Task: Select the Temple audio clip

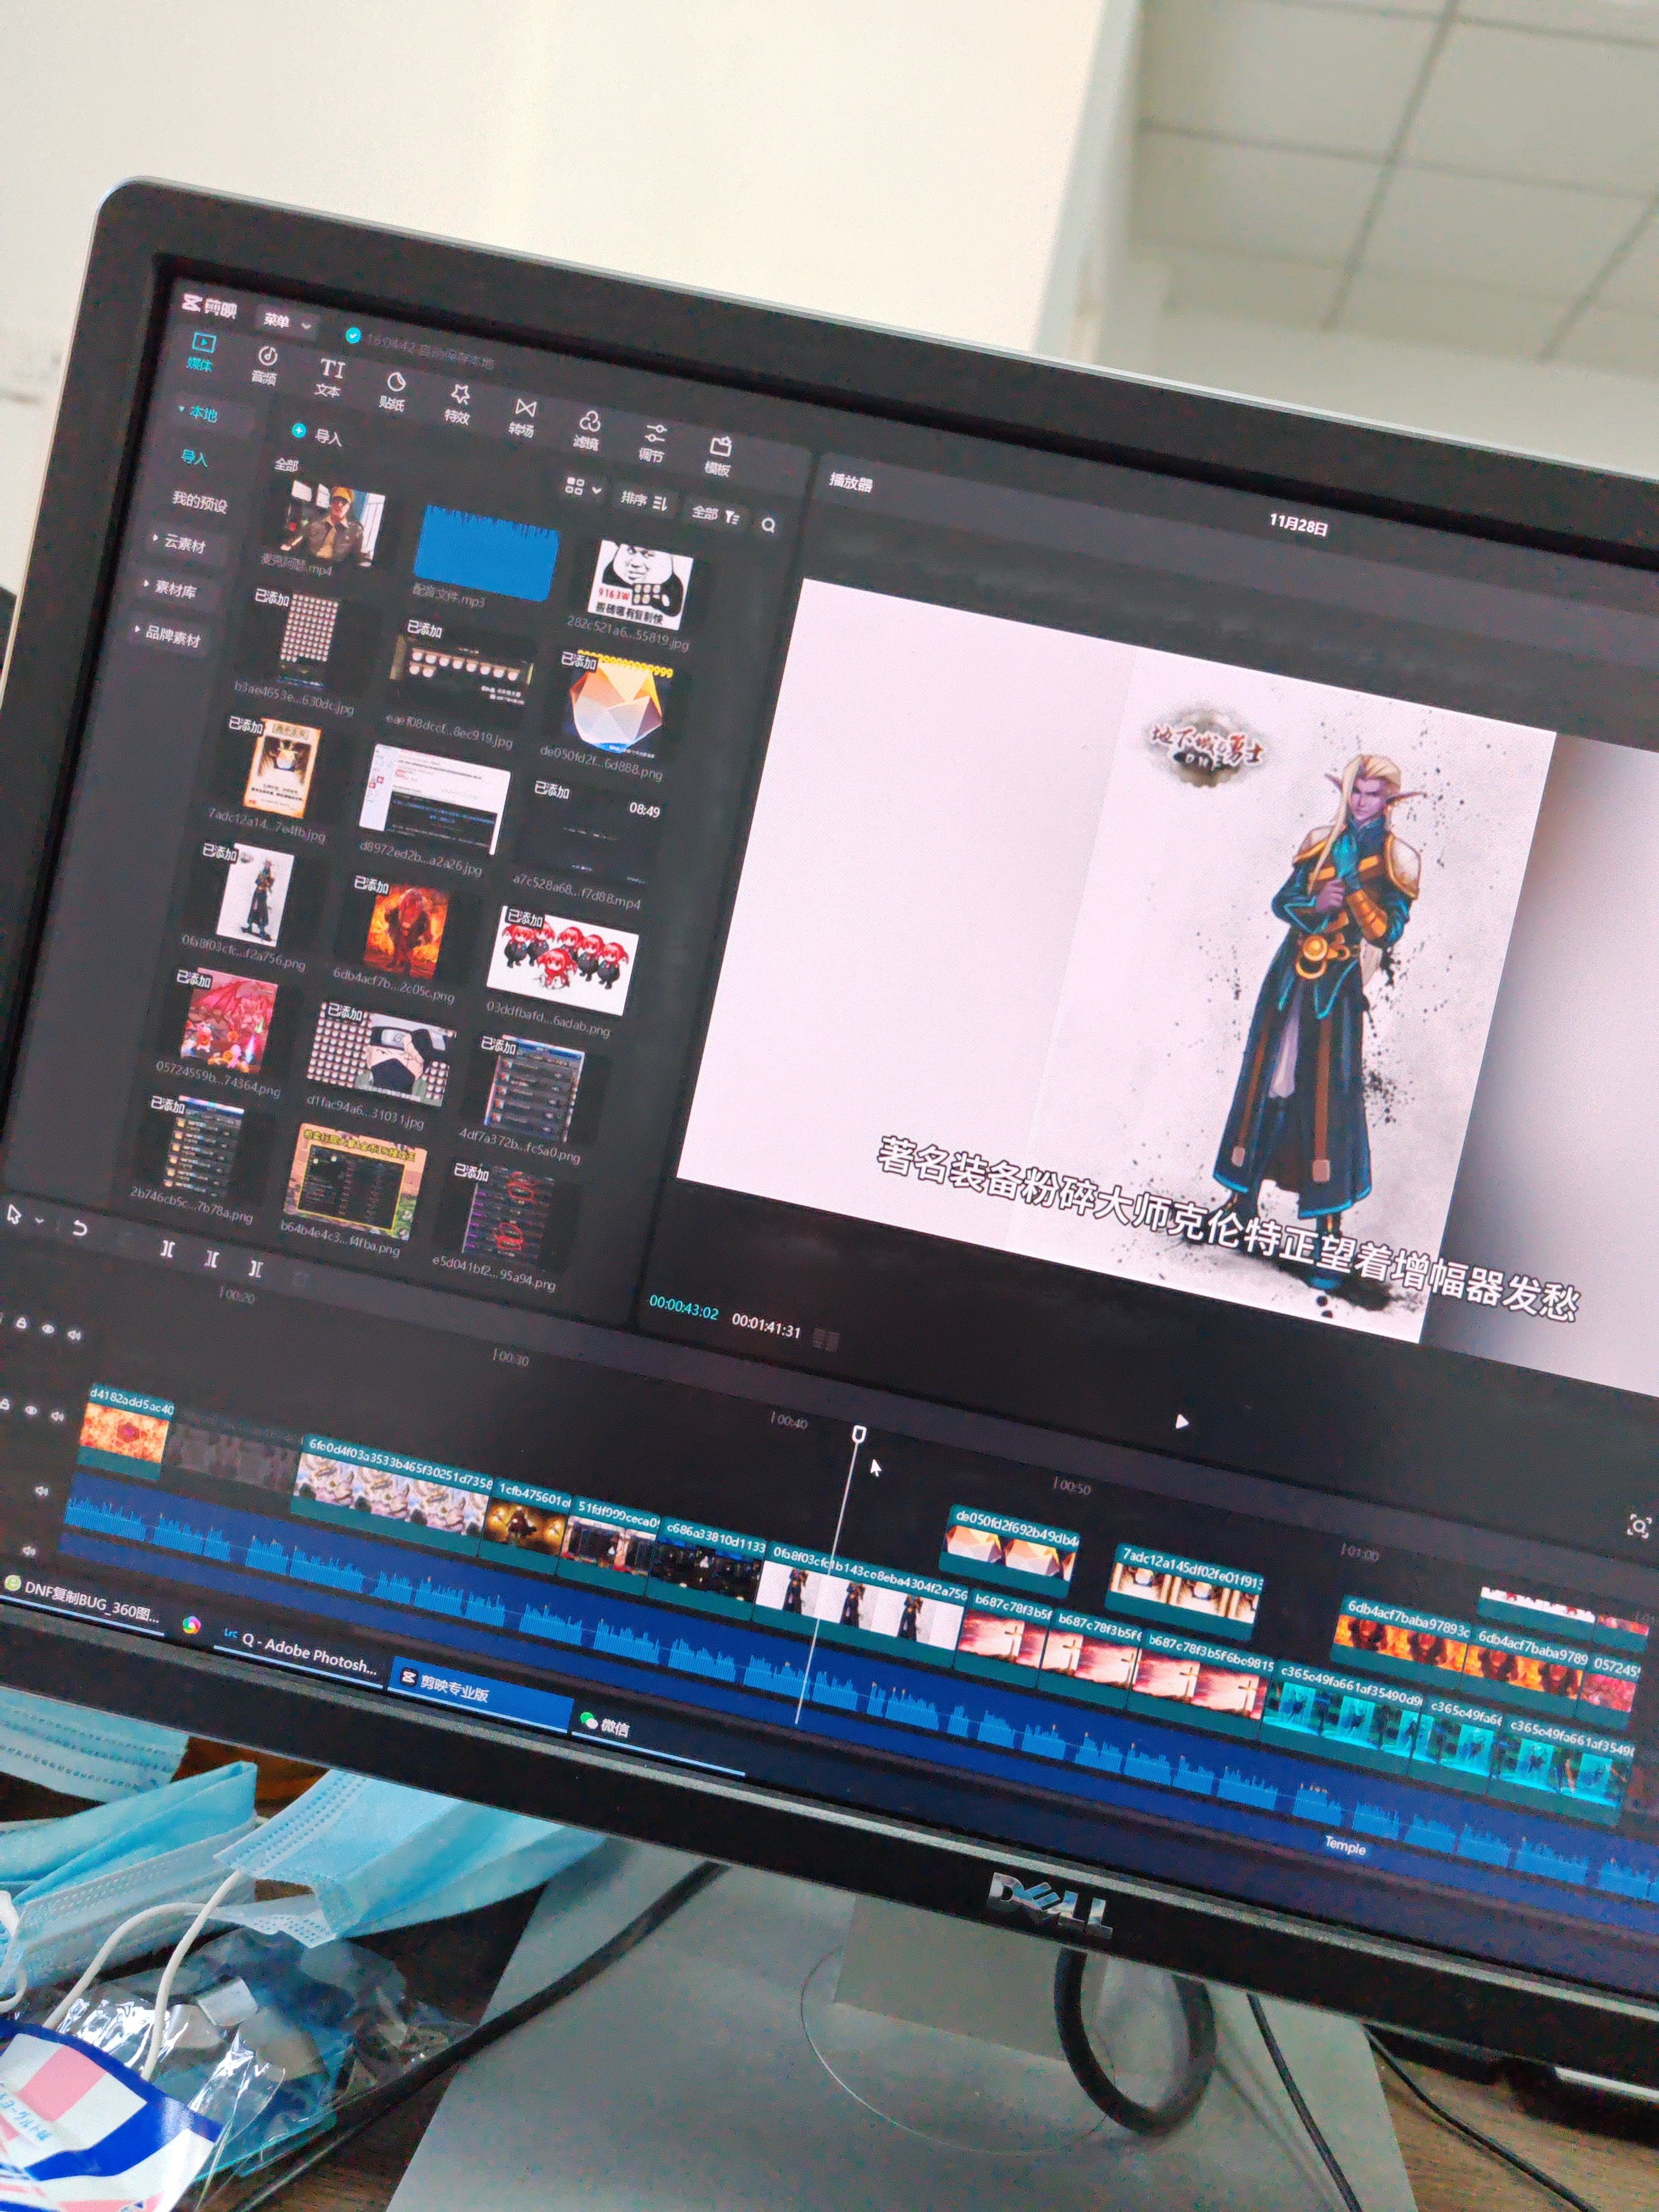Action: pyautogui.click(x=1345, y=1846)
